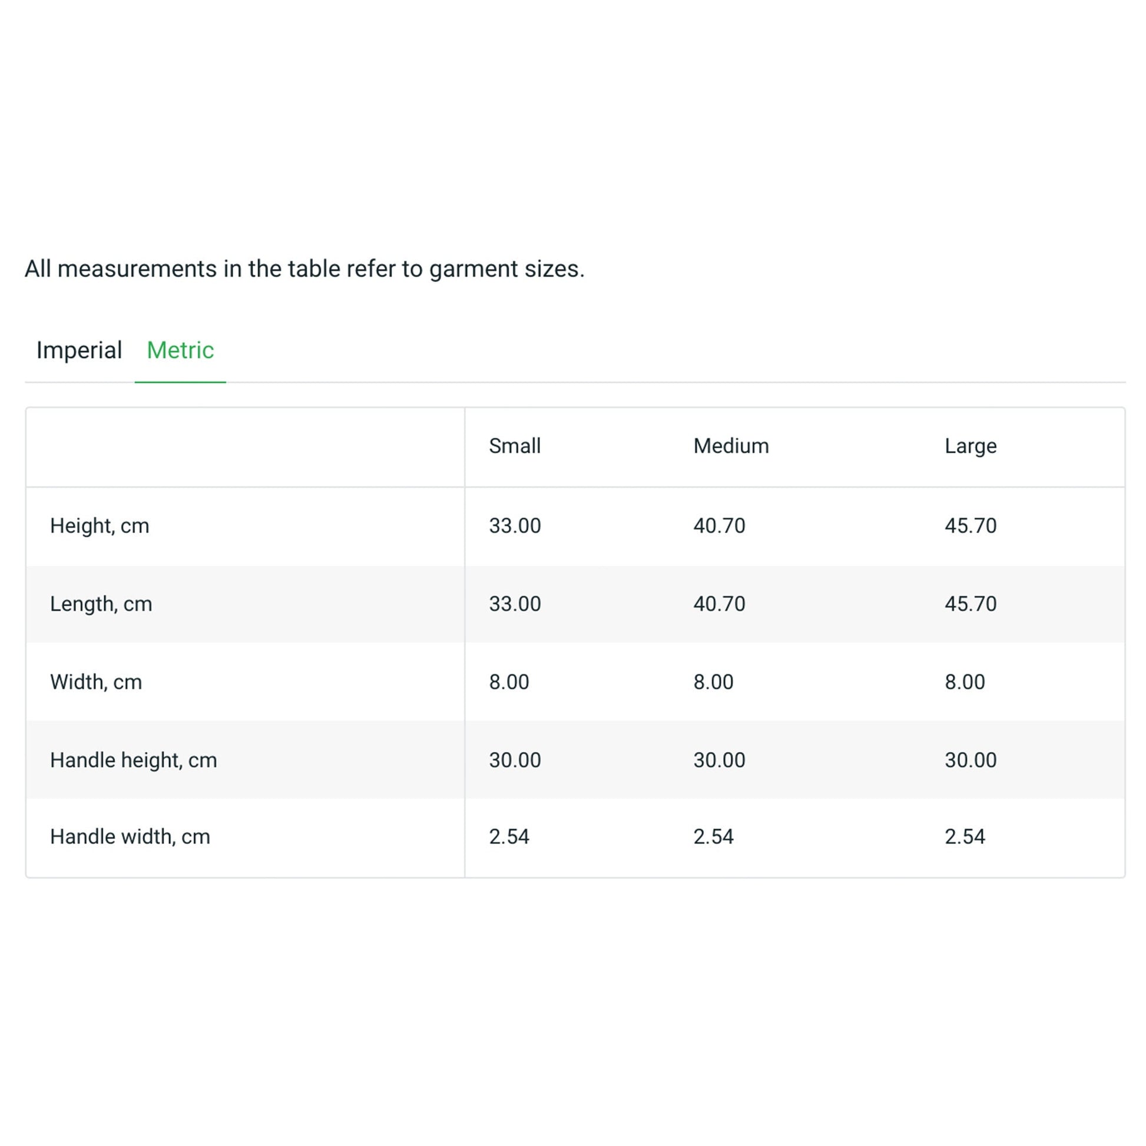The width and height of the screenshot is (1146, 1146).
Task: Select the Height, cm row label
Action: (100, 525)
